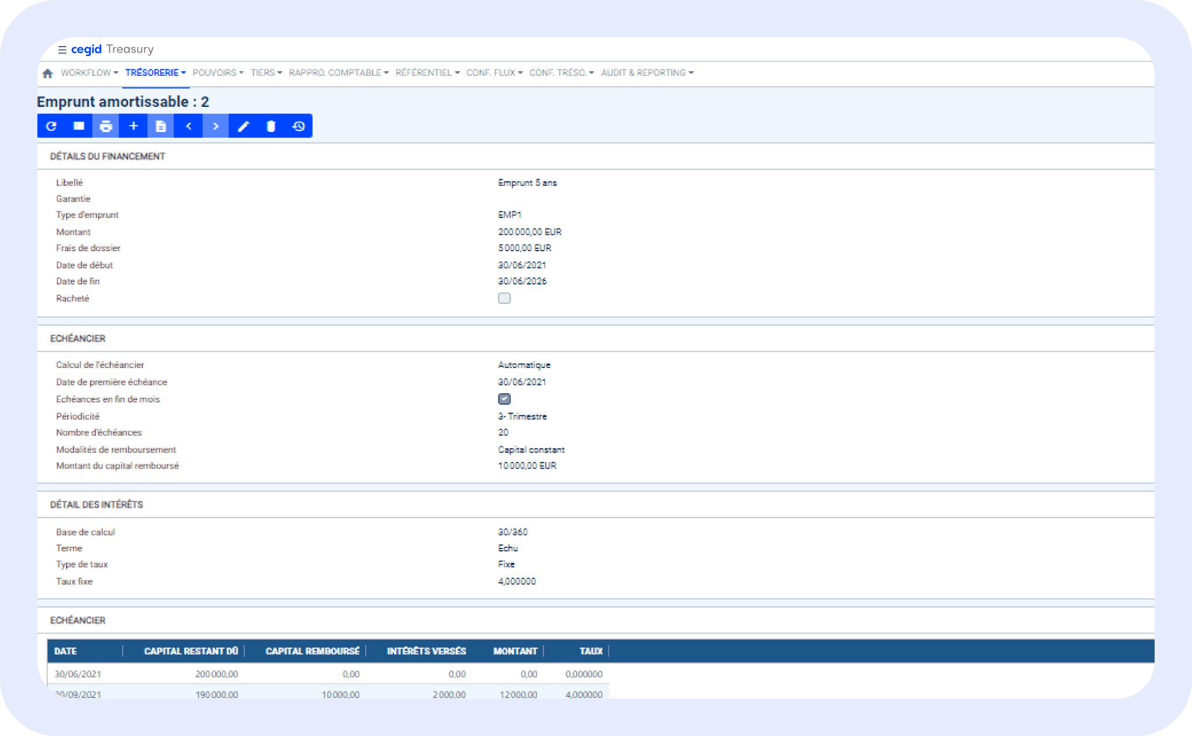This screenshot has width=1192, height=736.
Task: Edit the loan with pencil icon
Action: pos(244,126)
